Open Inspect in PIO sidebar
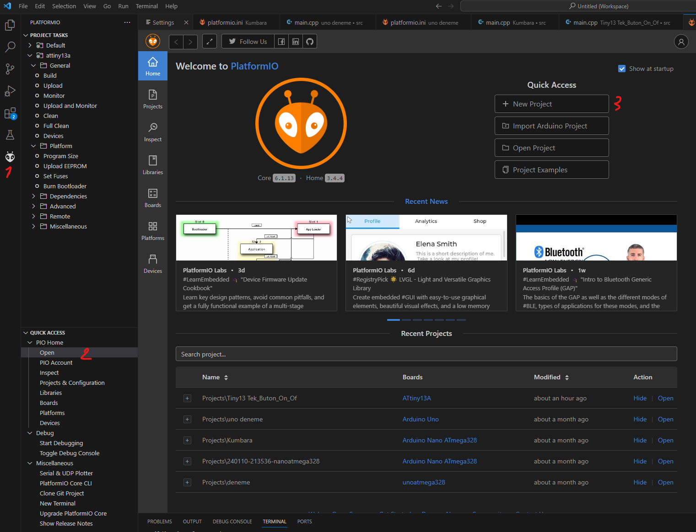This screenshot has width=696, height=532. click(x=153, y=132)
